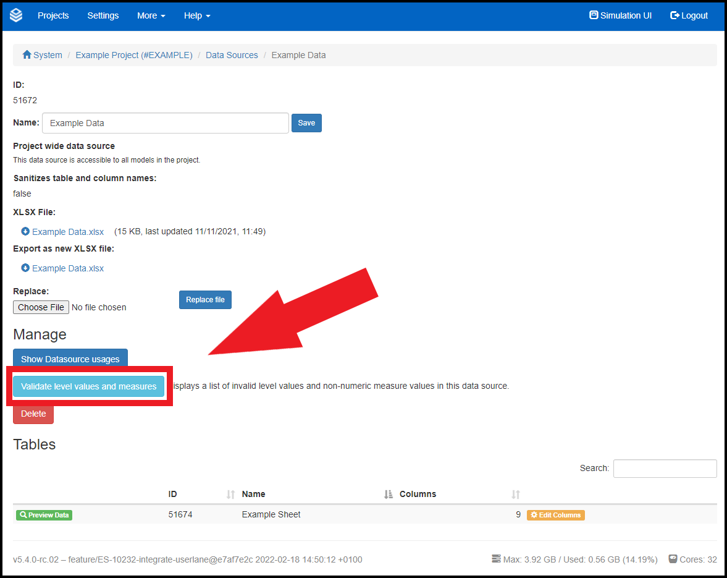
Task: Open the Settings menu item
Action: 103,15
